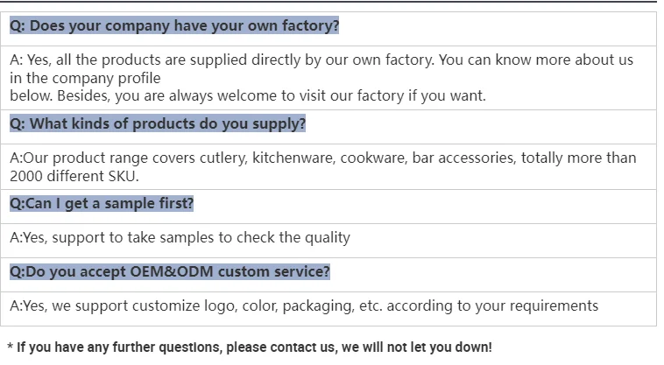
Task: Click the word "packaging" in the last answer
Action: (x=322, y=306)
